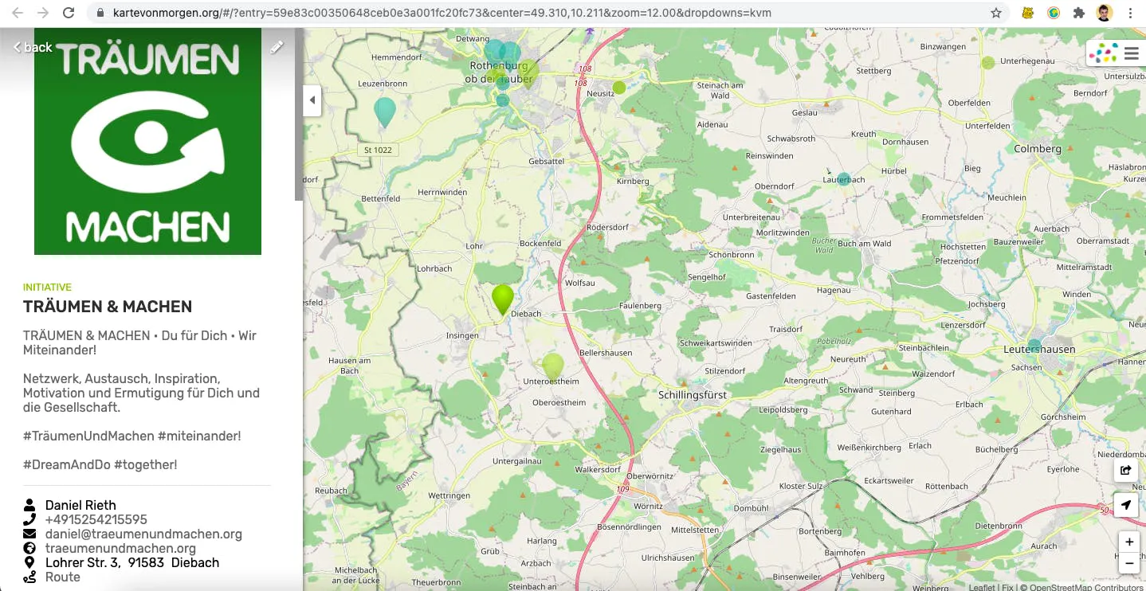Collapse the sidebar with the arrow tab
The width and height of the screenshot is (1146, 591).
(x=312, y=100)
